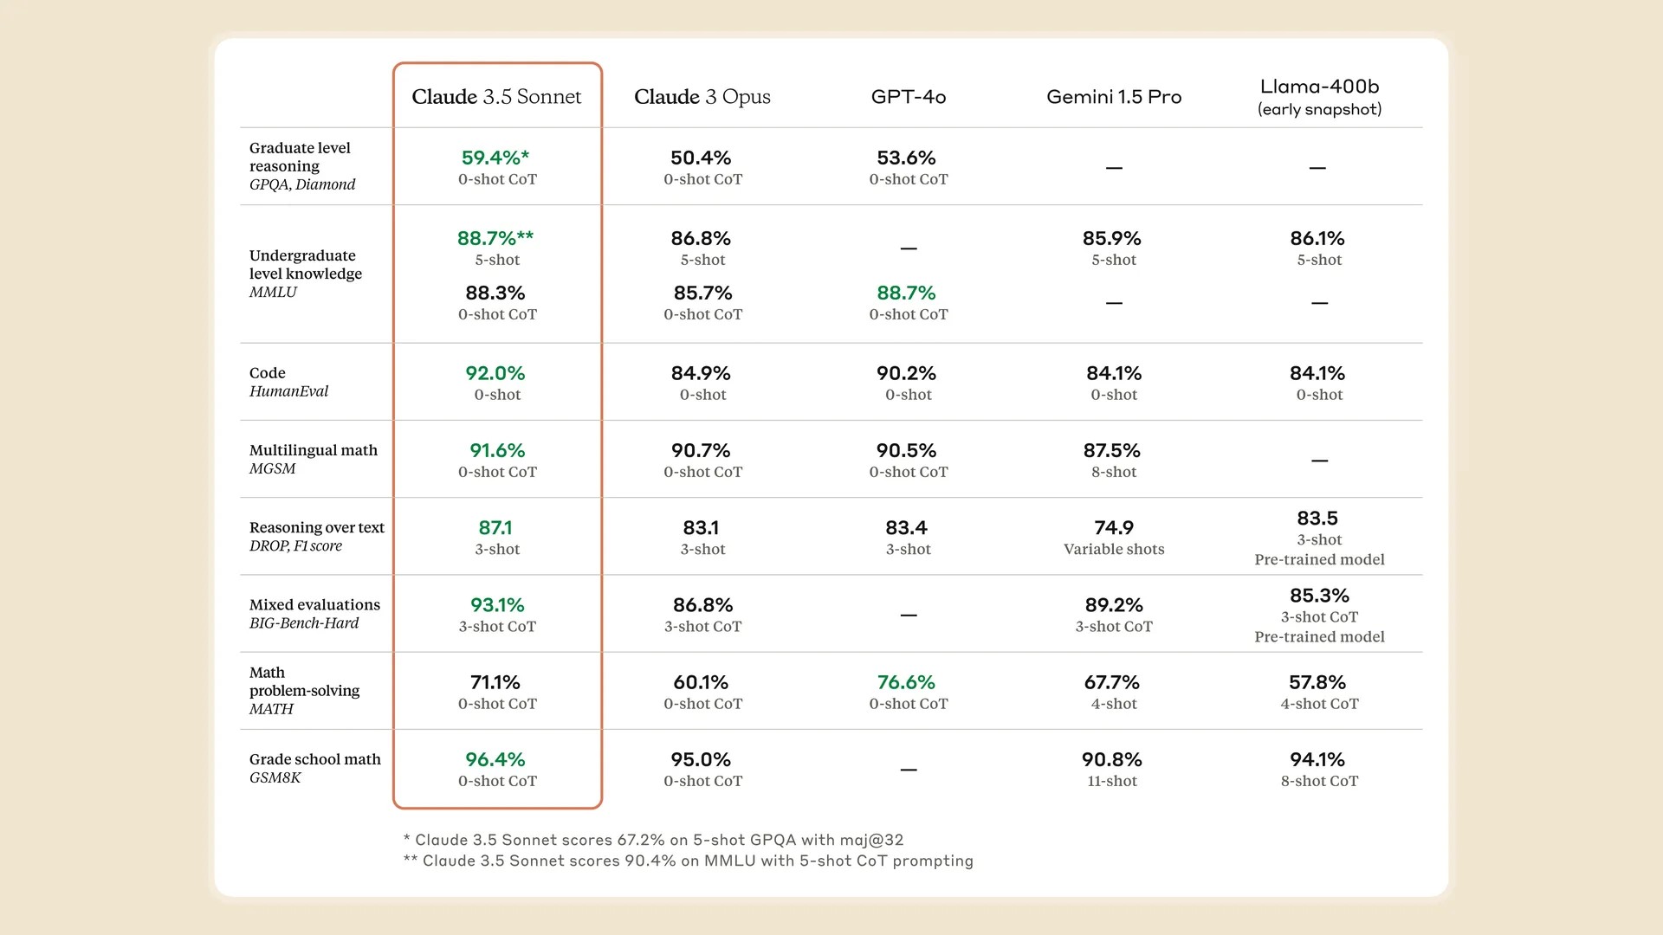Select the Grade school math GSM8K label
This screenshot has height=935, width=1663.
coord(314,768)
